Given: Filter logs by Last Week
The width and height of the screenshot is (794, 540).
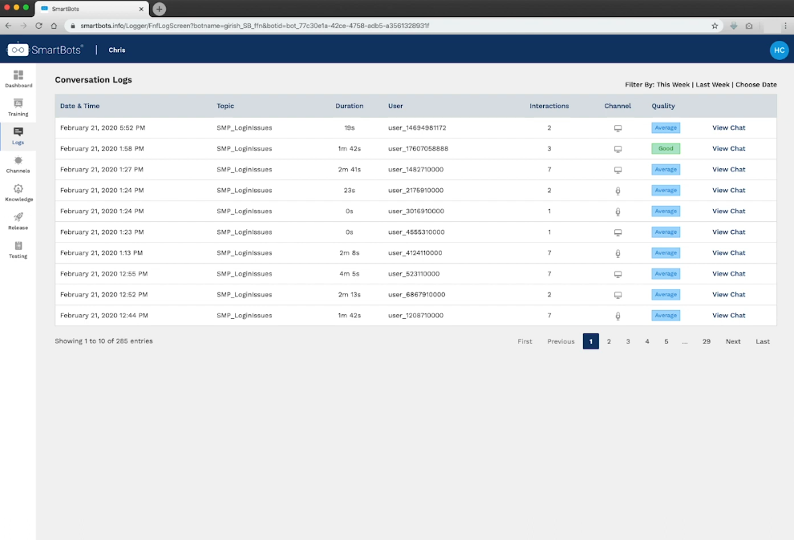Looking at the screenshot, I should click(712, 85).
